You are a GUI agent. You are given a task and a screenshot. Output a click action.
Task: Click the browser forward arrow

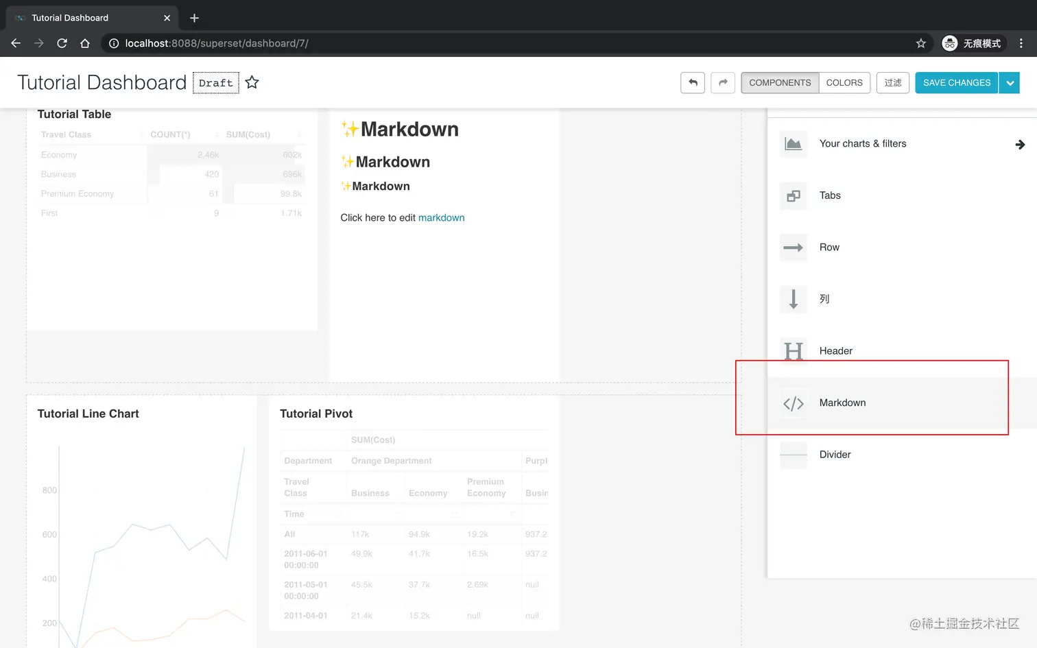tap(39, 43)
